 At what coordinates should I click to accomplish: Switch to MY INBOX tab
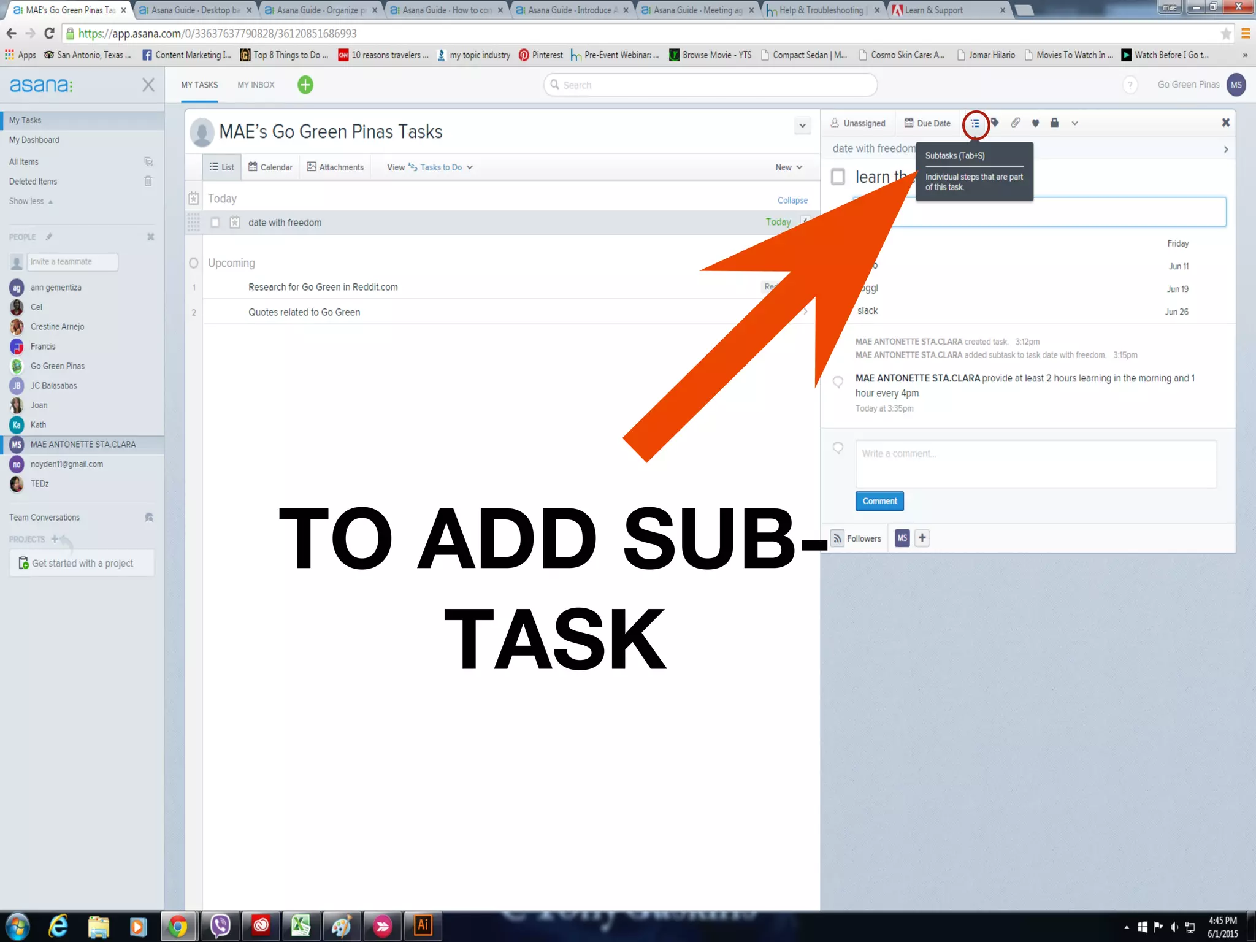(256, 85)
